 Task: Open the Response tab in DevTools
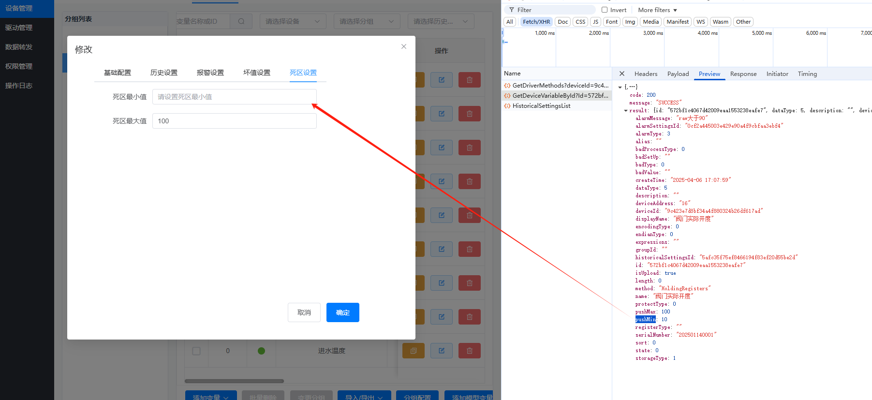pyautogui.click(x=743, y=74)
